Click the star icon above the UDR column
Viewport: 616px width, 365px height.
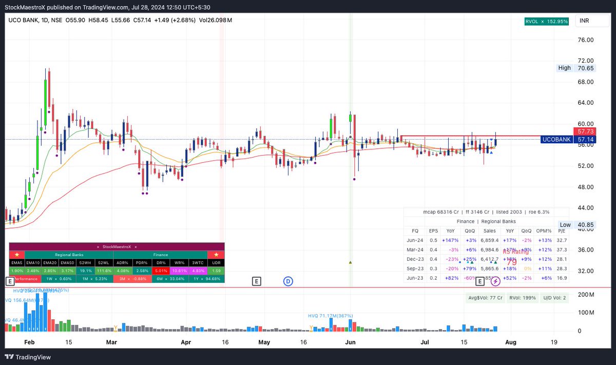pos(216,254)
